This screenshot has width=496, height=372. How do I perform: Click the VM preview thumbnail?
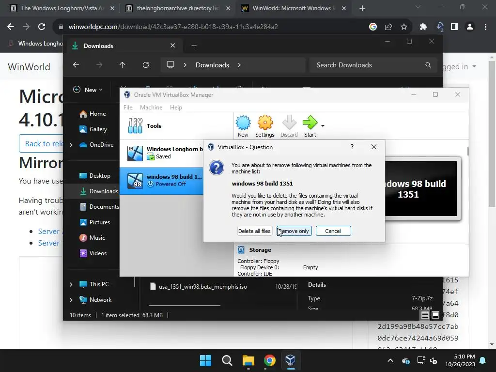[x=421, y=189]
